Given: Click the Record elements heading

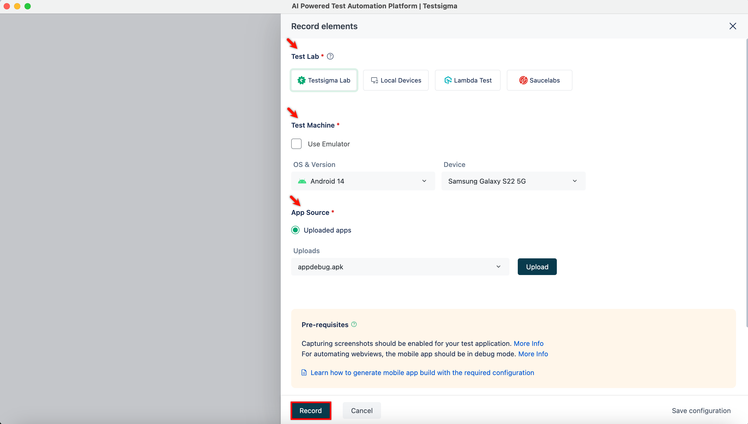Looking at the screenshot, I should pos(324,26).
